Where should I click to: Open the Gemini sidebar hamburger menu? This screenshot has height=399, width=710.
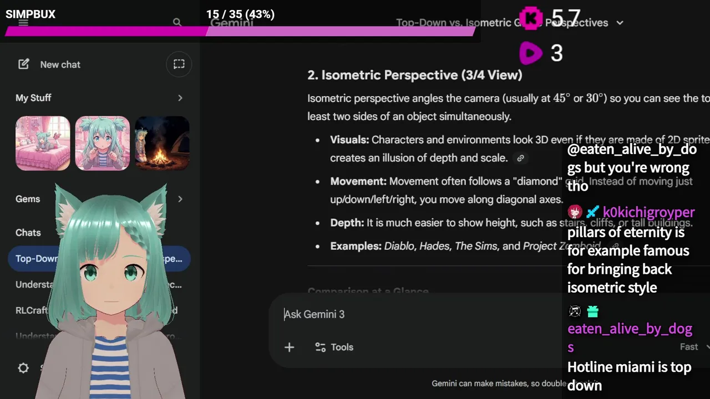coord(23,23)
